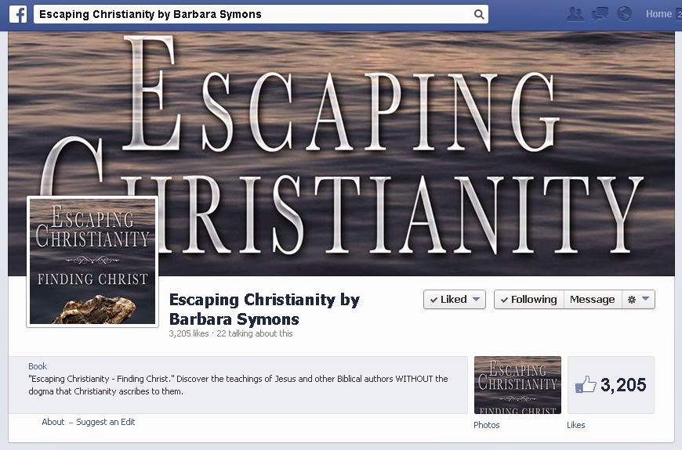
Task: Open the notifications globe icon
Action: [x=624, y=14]
